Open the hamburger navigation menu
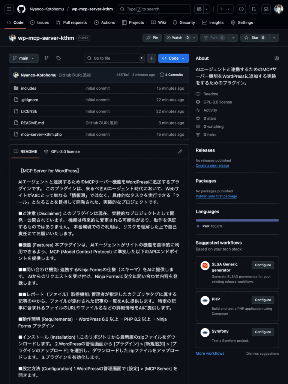Viewport: 288px width, 384px height. 9,9
